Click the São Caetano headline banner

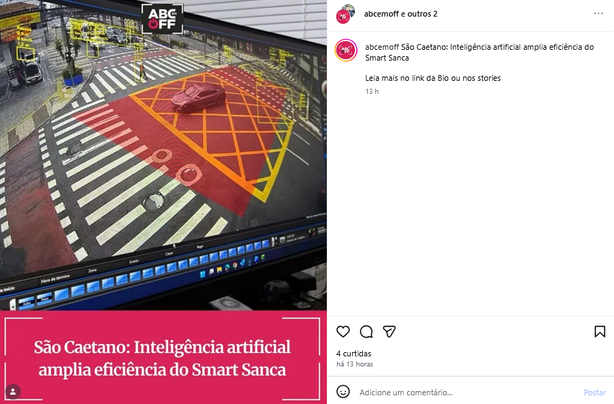(162, 358)
